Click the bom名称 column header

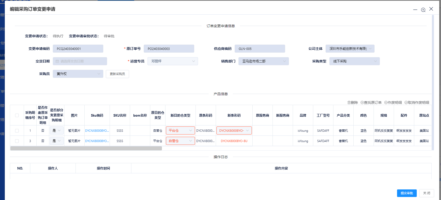[140, 115]
